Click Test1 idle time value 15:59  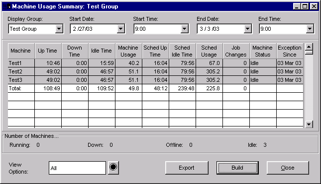pyautogui.click(x=107, y=63)
